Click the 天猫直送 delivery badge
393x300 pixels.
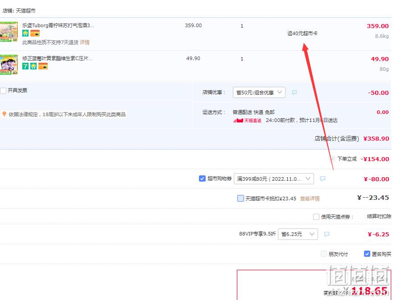click(248, 121)
